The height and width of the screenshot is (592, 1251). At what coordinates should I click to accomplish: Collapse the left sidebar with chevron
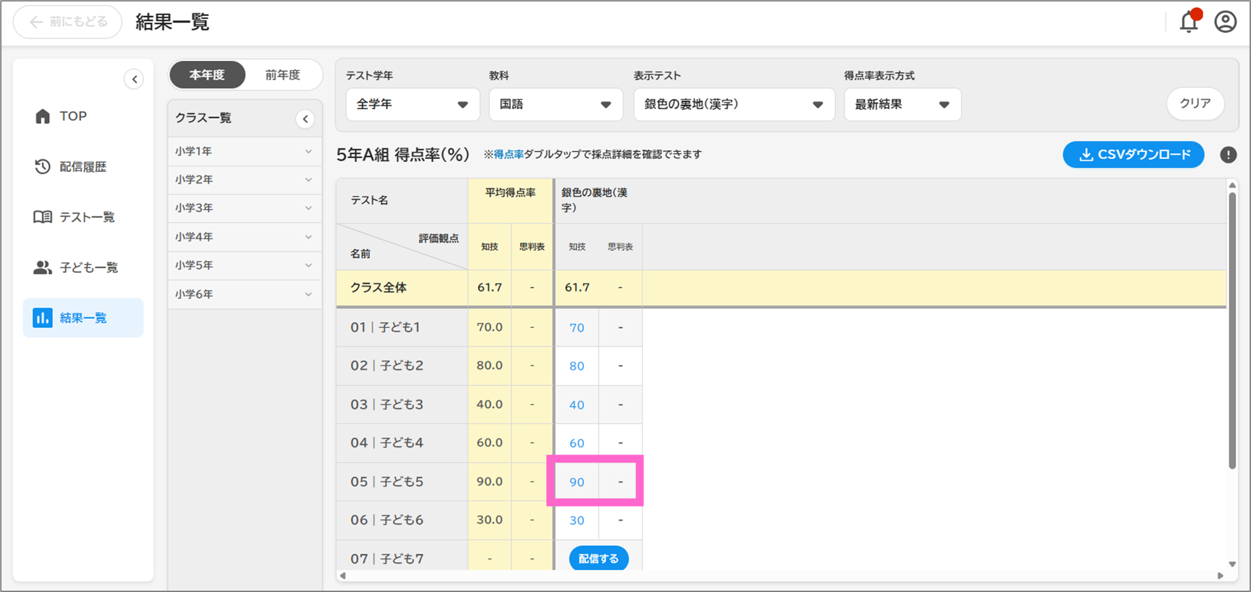pyautogui.click(x=134, y=79)
